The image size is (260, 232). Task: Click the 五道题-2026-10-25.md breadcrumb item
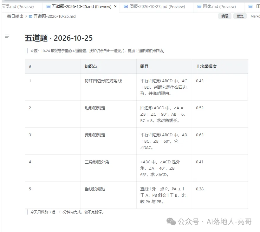(x=55, y=16)
